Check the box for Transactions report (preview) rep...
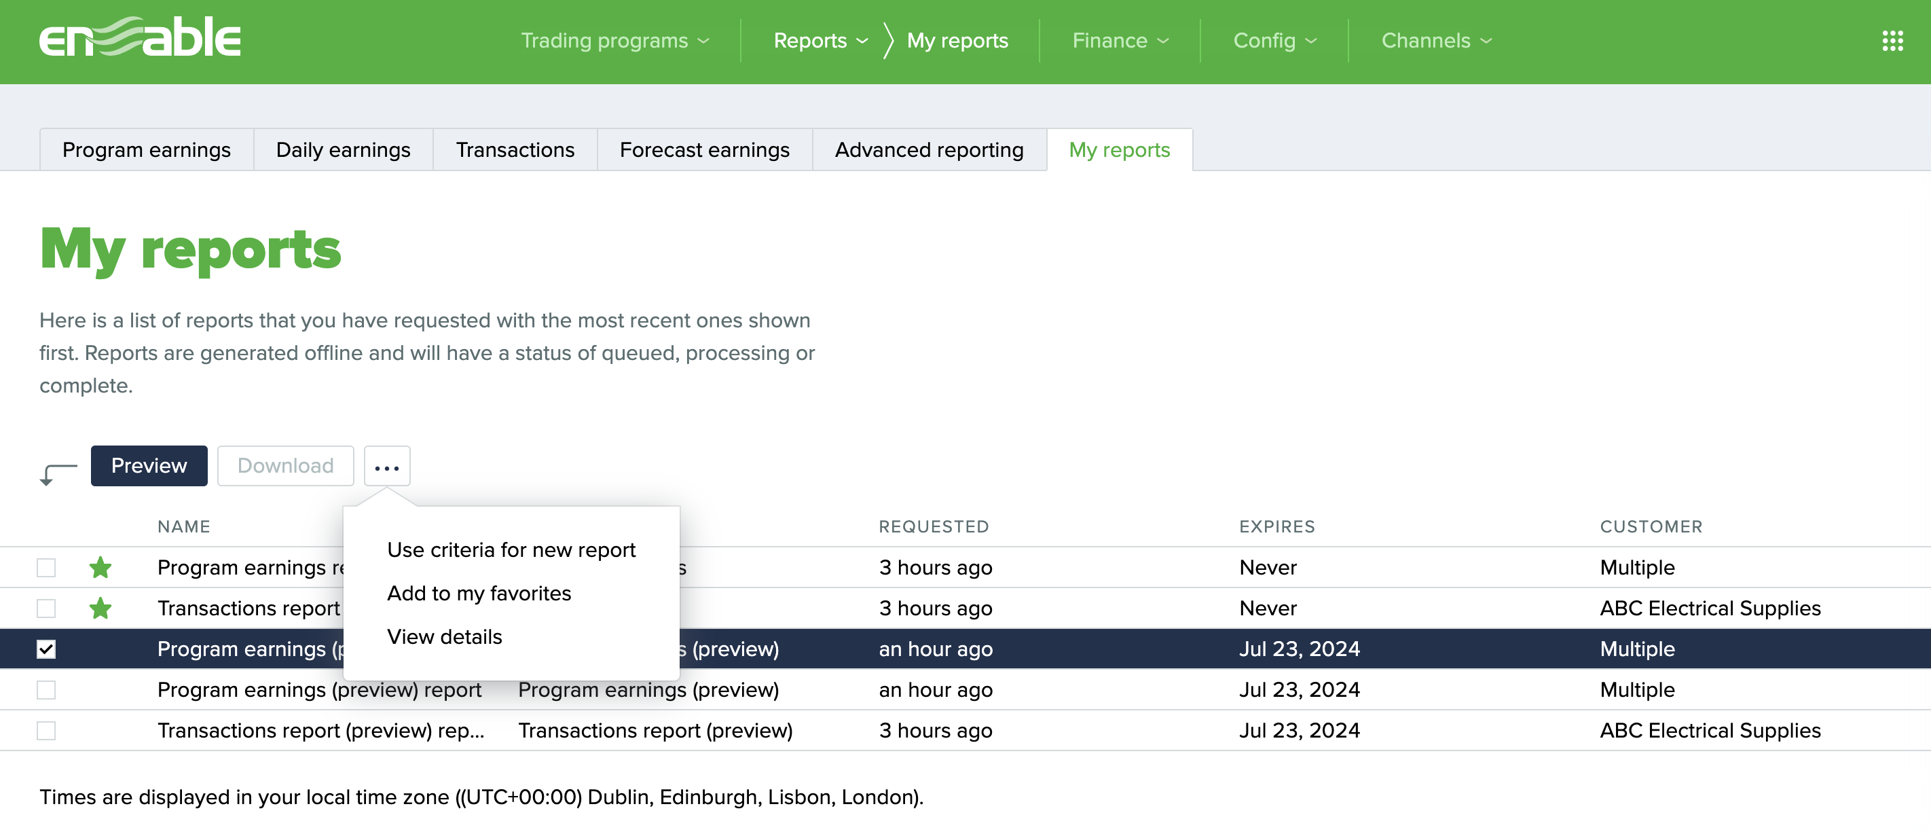Screen dimensions: 1931x834 click(46, 729)
